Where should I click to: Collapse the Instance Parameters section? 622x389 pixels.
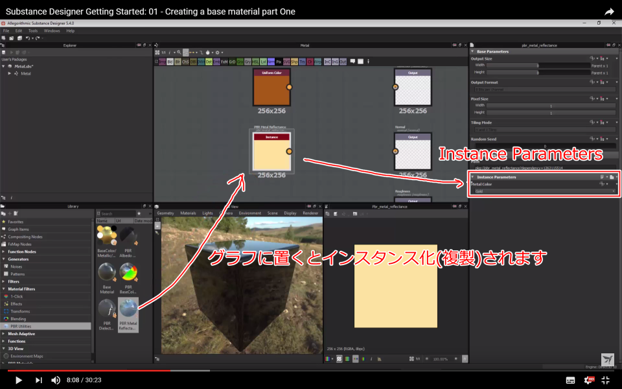click(472, 177)
